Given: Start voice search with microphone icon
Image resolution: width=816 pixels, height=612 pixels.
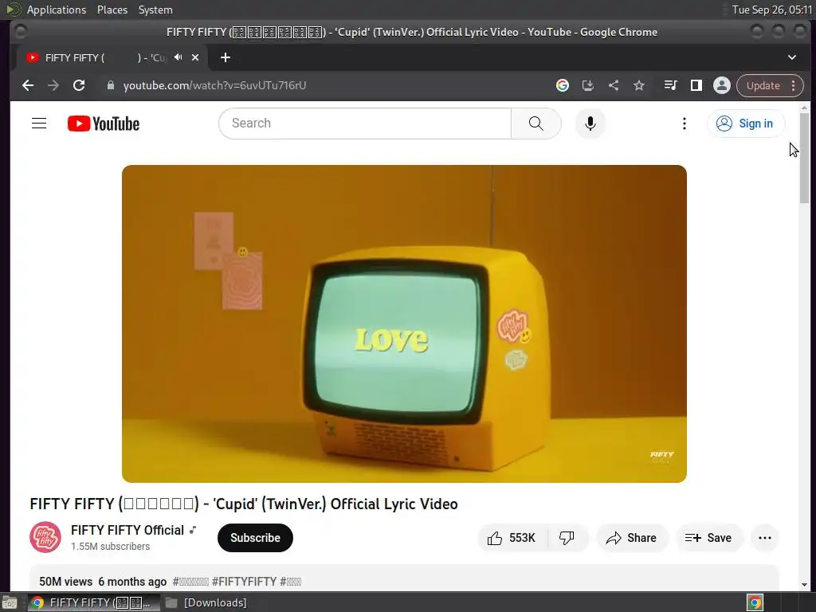Looking at the screenshot, I should tap(590, 124).
